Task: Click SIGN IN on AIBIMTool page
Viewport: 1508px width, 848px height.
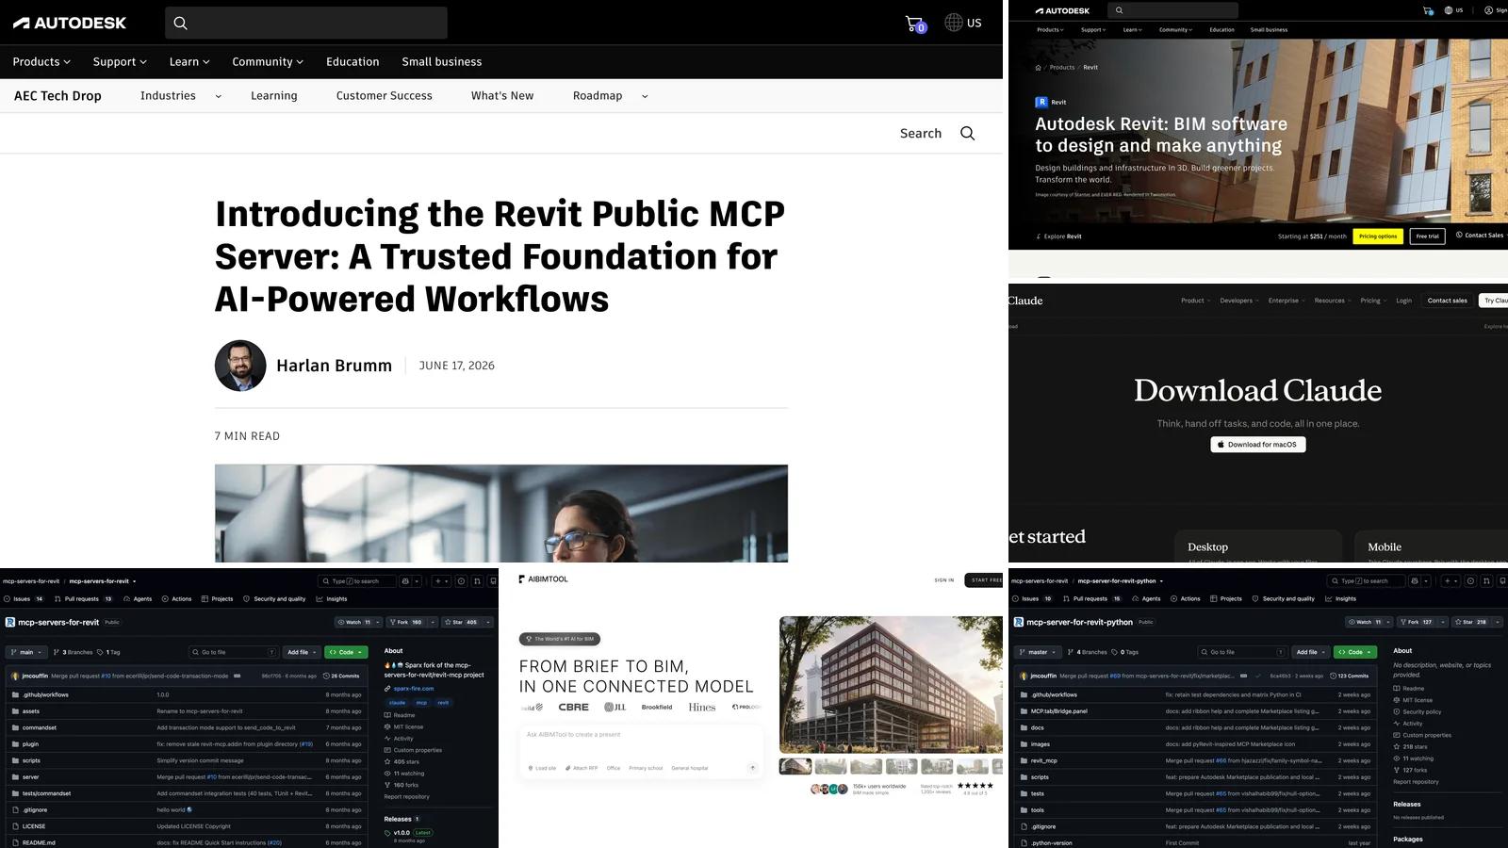Action: 943,580
